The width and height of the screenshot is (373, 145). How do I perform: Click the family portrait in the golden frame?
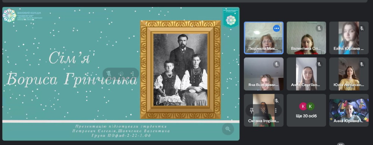[180, 70]
